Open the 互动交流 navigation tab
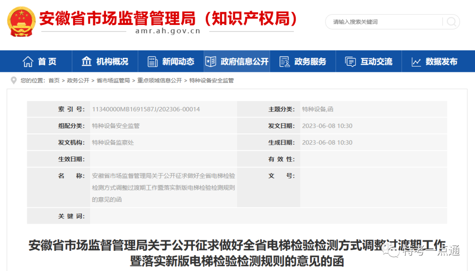 coord(369,61)
